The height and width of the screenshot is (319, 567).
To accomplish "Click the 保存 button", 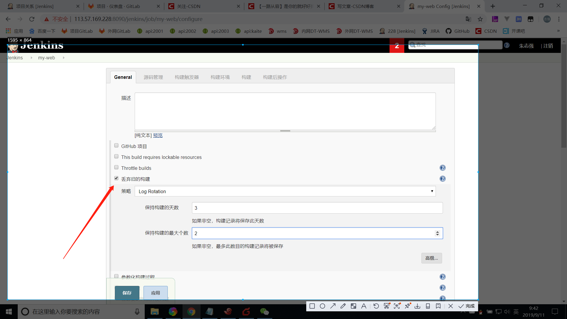I will [127, 293].
